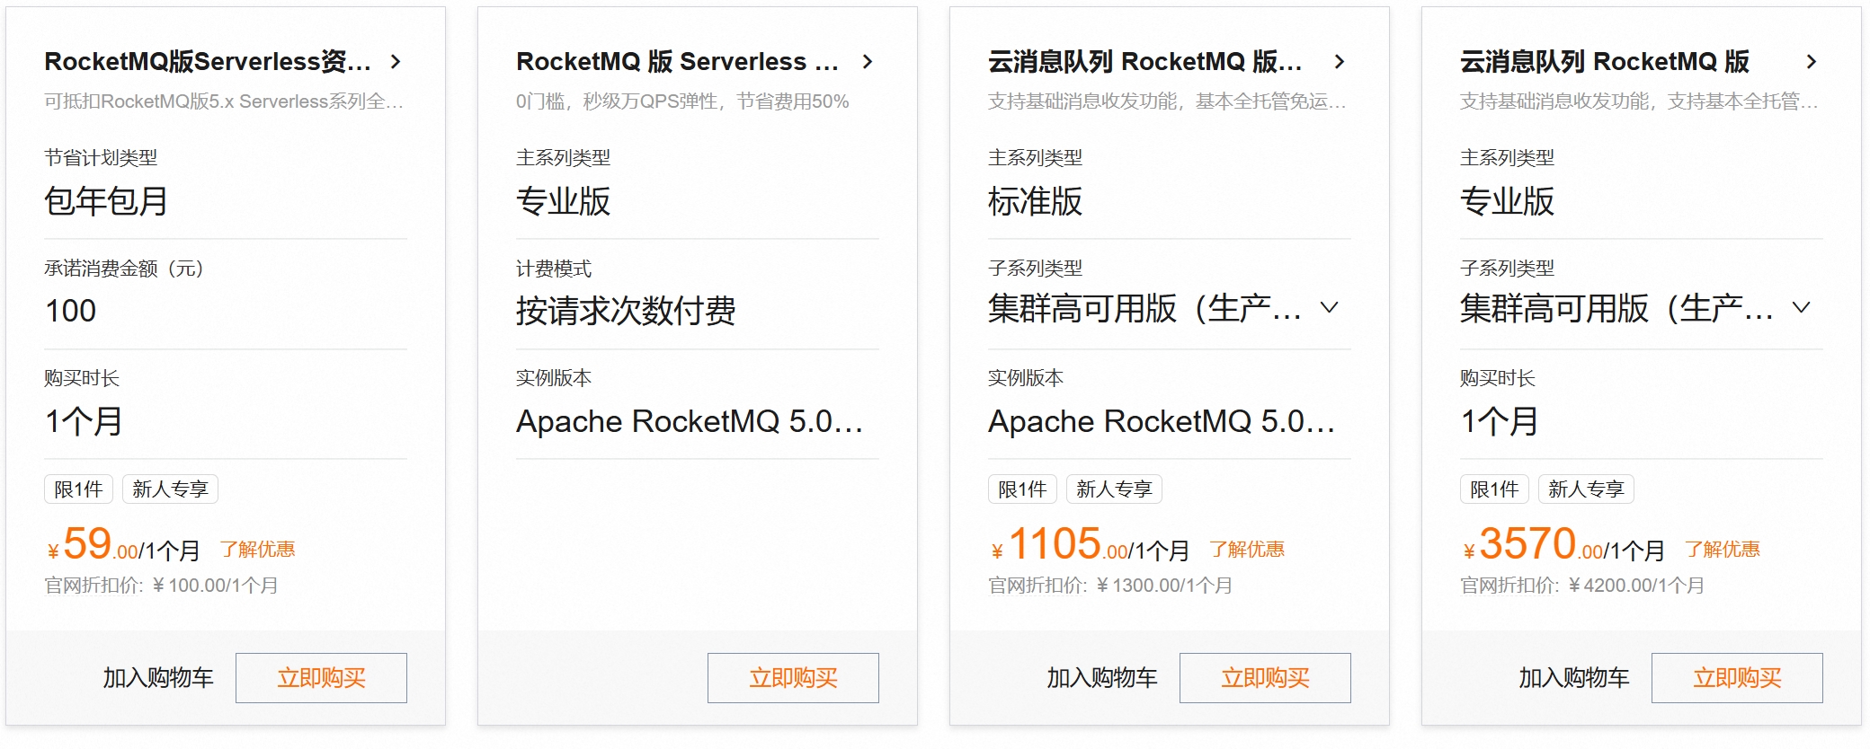1870x749 pixels.
Task: Open 云消息队列 RocketMQ 版 title on 3570 card
Action: (x=1605, y=62)
